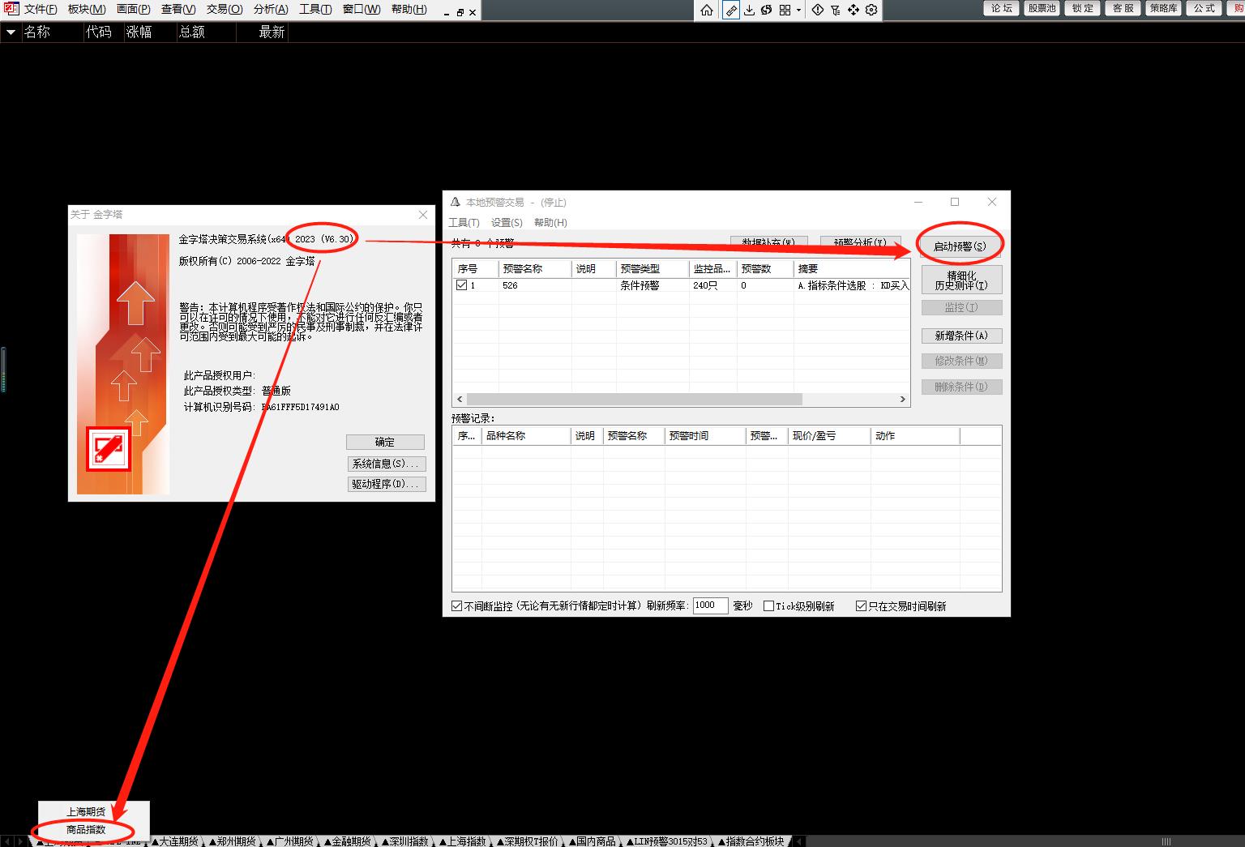
Task: Open 驱动程序(D)... in About dialog
Action: 386,484
